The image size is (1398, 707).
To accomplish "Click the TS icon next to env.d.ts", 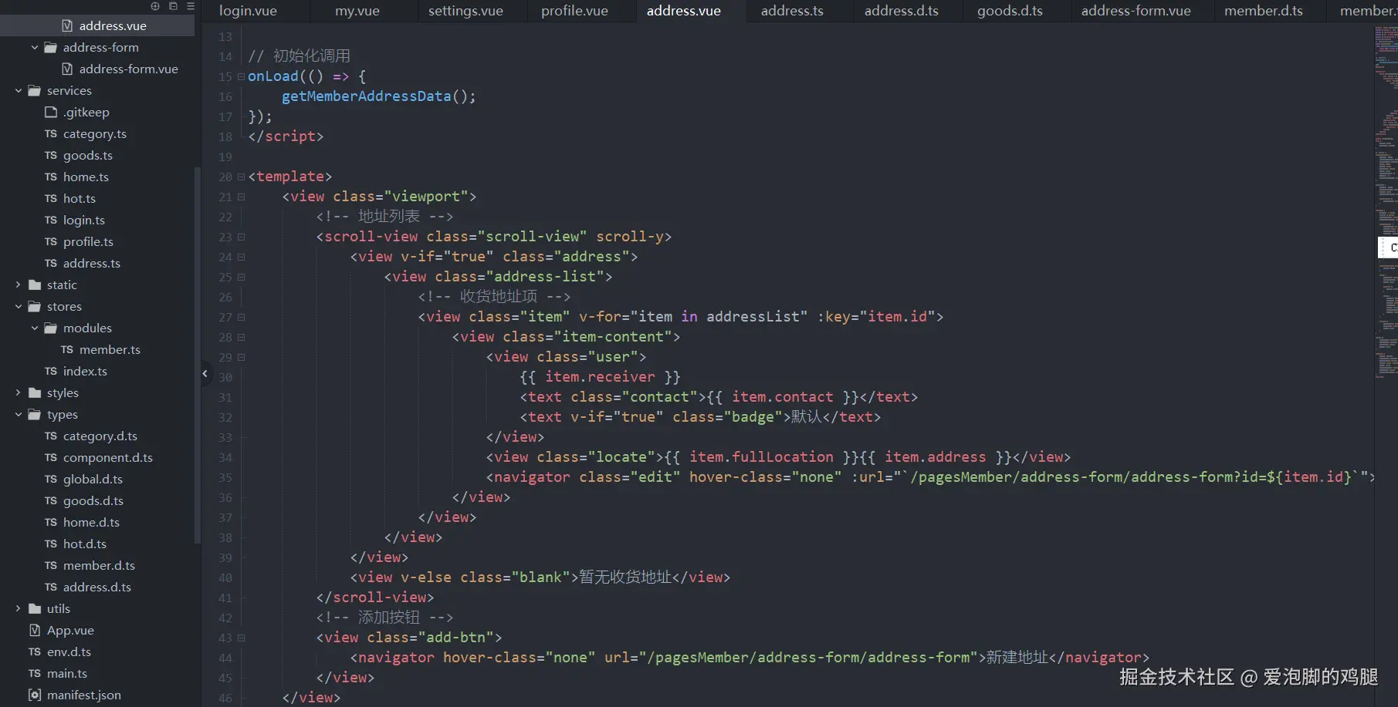I will (35, 651).
